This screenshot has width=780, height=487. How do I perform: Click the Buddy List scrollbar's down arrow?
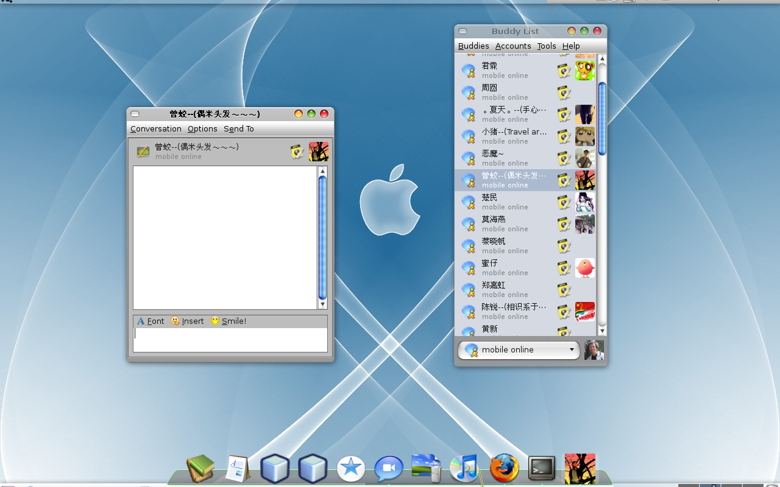602,331
